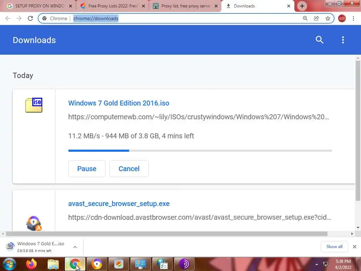This screenshot has width=361, height=271.
Task: Close the Free Proxy Lists 2022 tab
Action: [143, 6]
